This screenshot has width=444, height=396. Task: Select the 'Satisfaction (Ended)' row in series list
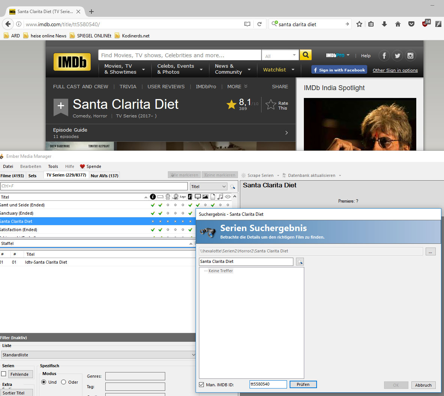point(98,230)
